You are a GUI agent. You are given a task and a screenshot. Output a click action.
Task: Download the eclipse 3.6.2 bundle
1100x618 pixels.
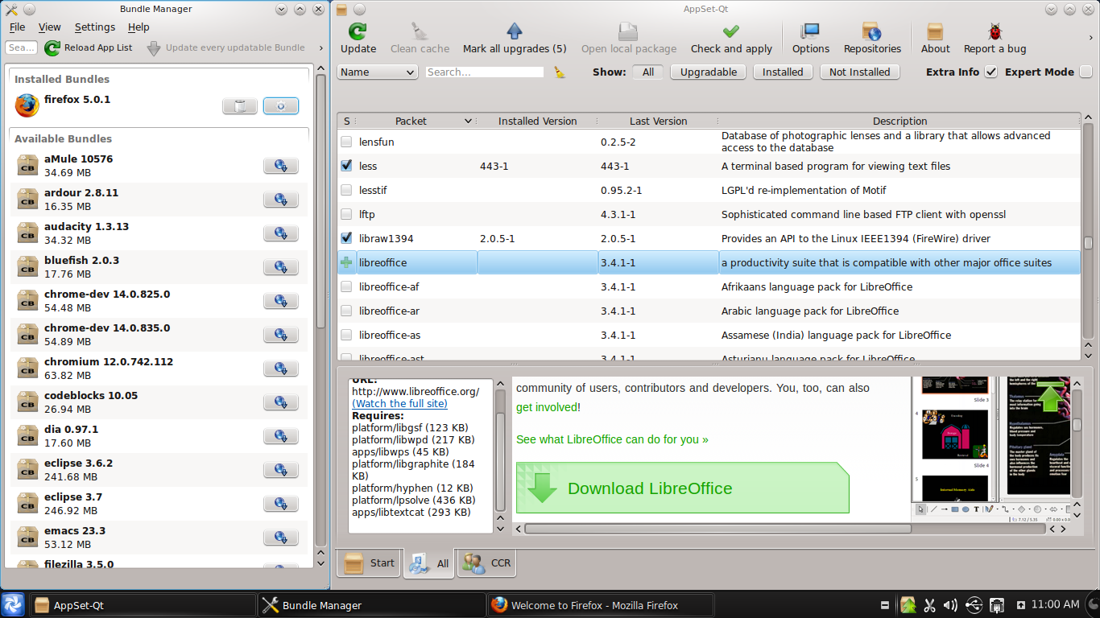(x=281, y=470)
